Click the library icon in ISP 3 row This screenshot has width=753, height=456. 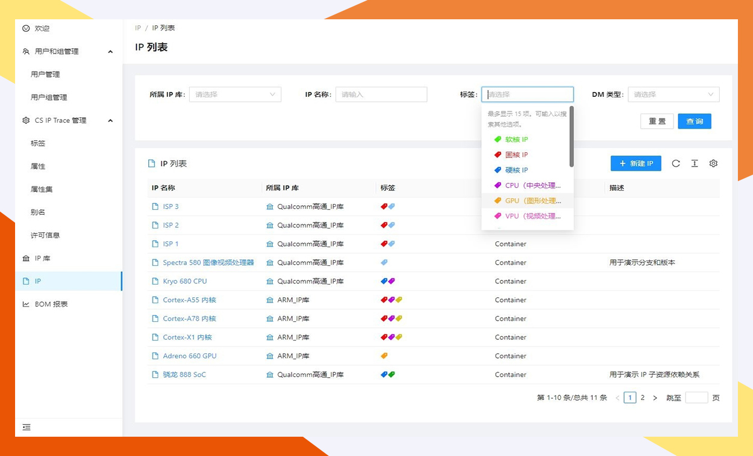270,206
